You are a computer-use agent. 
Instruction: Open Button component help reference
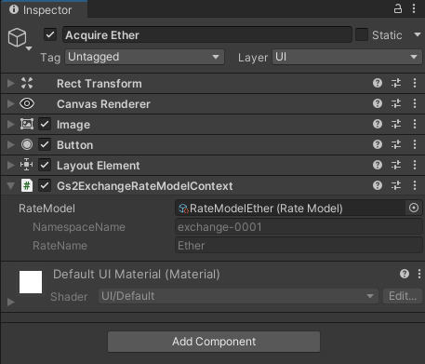pos(378,144)
